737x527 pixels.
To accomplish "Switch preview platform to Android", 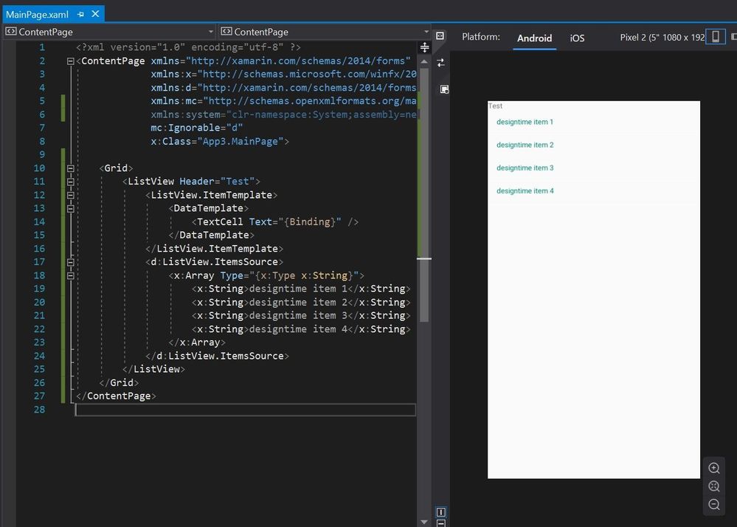I will 534,38.
